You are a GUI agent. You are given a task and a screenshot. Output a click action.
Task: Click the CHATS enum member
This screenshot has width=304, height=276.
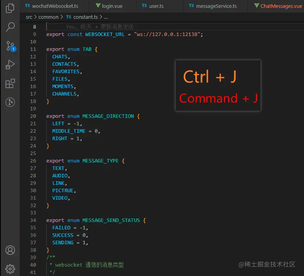(60, 57)
